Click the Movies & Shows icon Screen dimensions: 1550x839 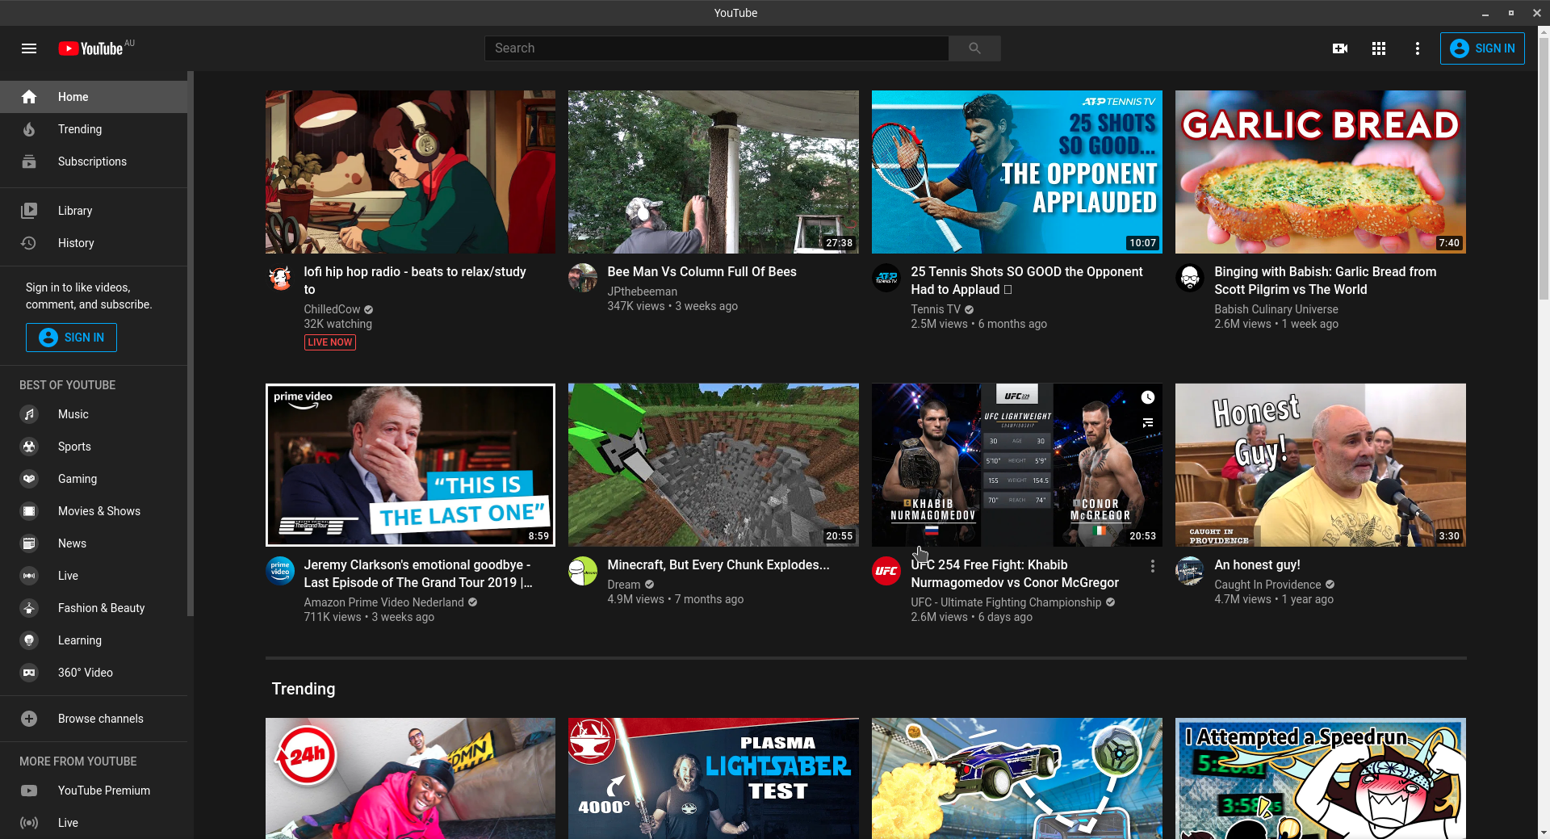29,511
